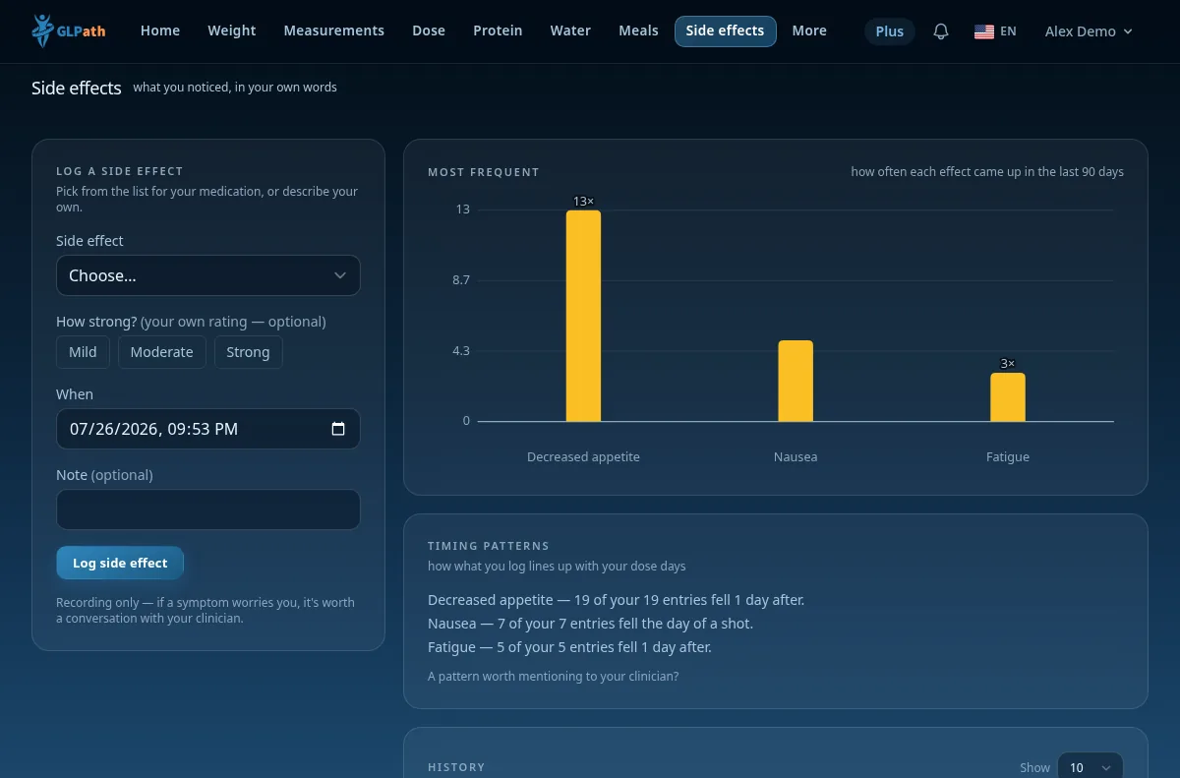
Task: Select the Mild strength rating
Action: pyautogui.click(x=83, y=352)
